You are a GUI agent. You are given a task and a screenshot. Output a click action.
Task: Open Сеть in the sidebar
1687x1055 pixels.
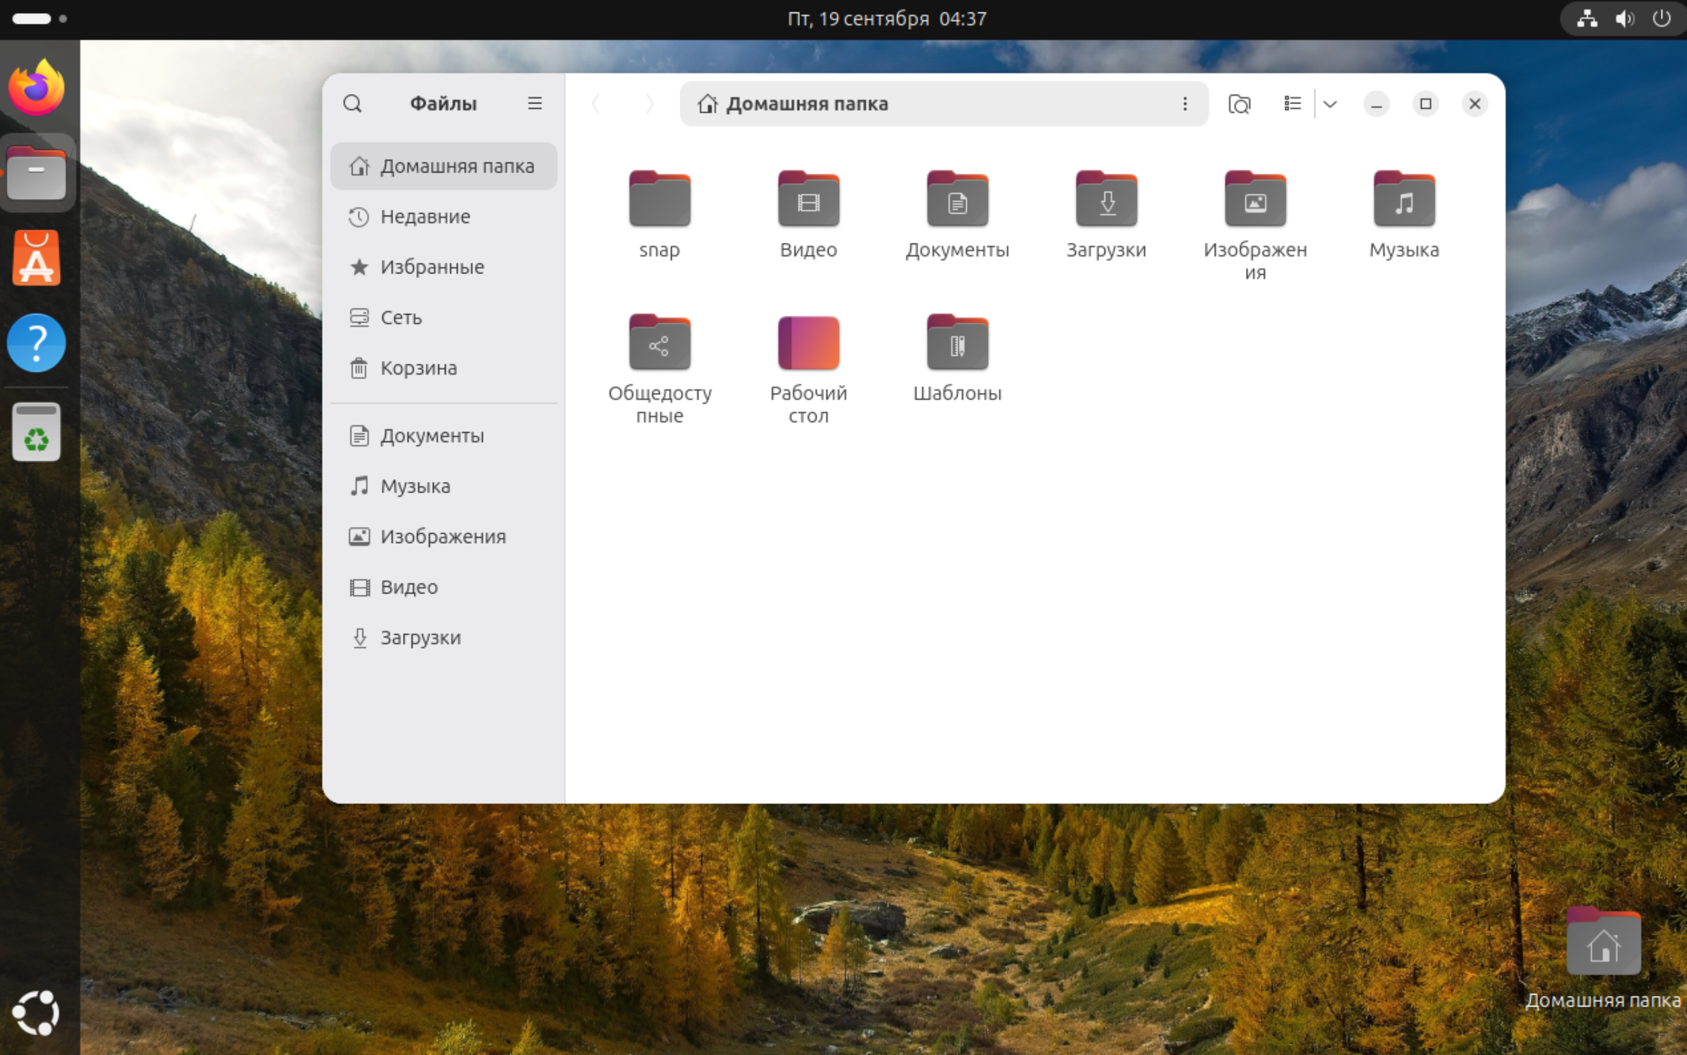(x=444, y=318)
